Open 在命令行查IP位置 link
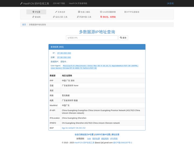Image resolution: width=194 pixels, height=145 pixels. pos(103,135)
